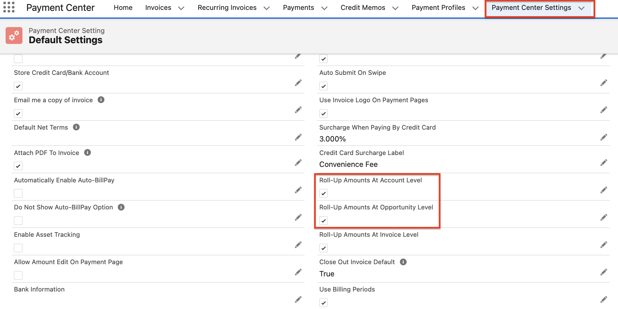Click pencil icon for Credit Card Surcharge Label
This screenshot has height=309, width=618.
[x=603, y=163]
